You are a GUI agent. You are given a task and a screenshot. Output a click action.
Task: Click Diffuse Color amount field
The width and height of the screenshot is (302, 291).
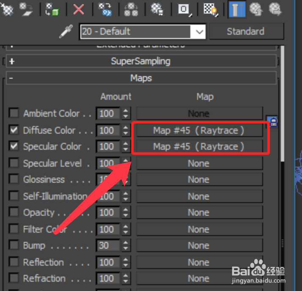pyautogui.click(x=108, y=130)
